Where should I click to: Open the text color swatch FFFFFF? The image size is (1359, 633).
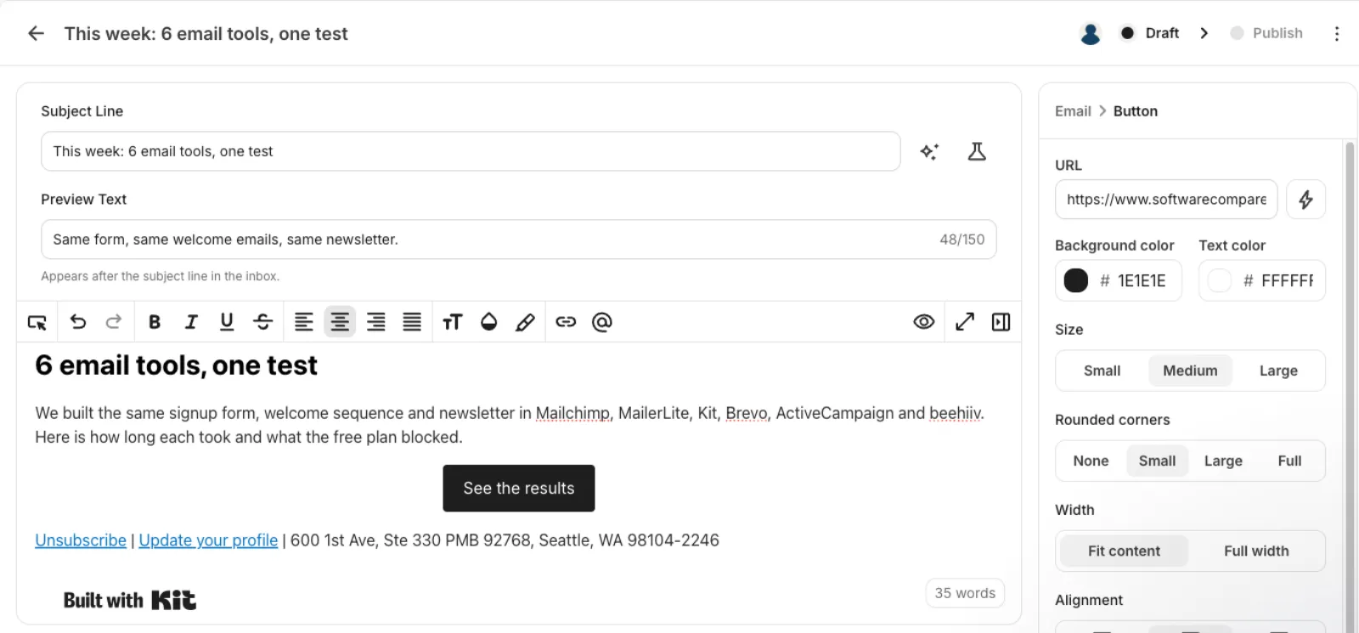coord(1220,280)
